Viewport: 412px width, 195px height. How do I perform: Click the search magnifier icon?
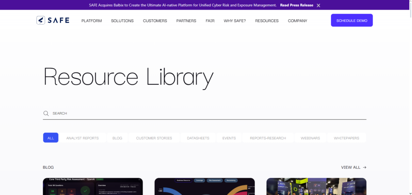tap(46, 113)
